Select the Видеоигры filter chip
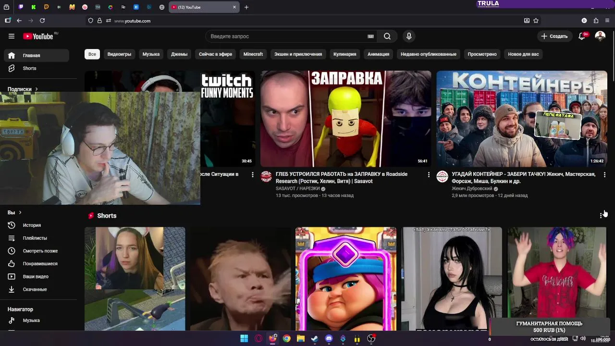The image size is (615, 346). click(x=119, y=54)
